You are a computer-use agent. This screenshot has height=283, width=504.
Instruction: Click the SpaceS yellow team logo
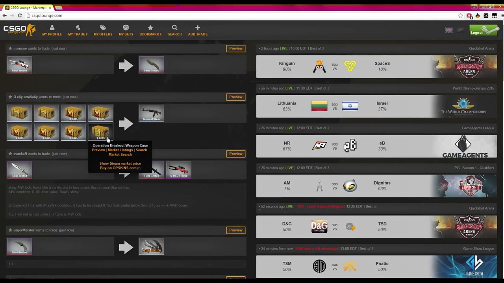350,66
